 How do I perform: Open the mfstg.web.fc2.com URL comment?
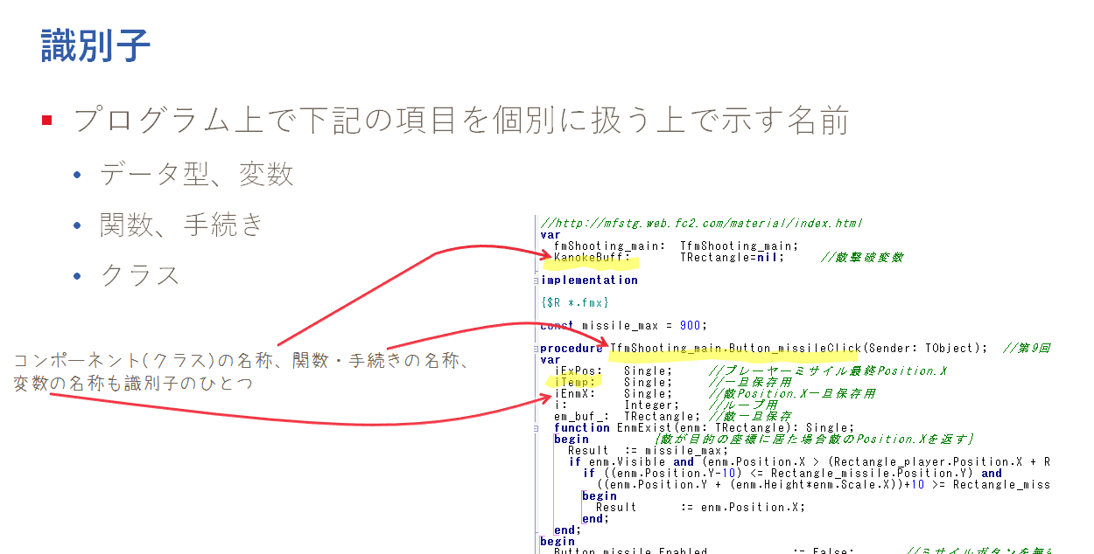(x=700, y=223)
